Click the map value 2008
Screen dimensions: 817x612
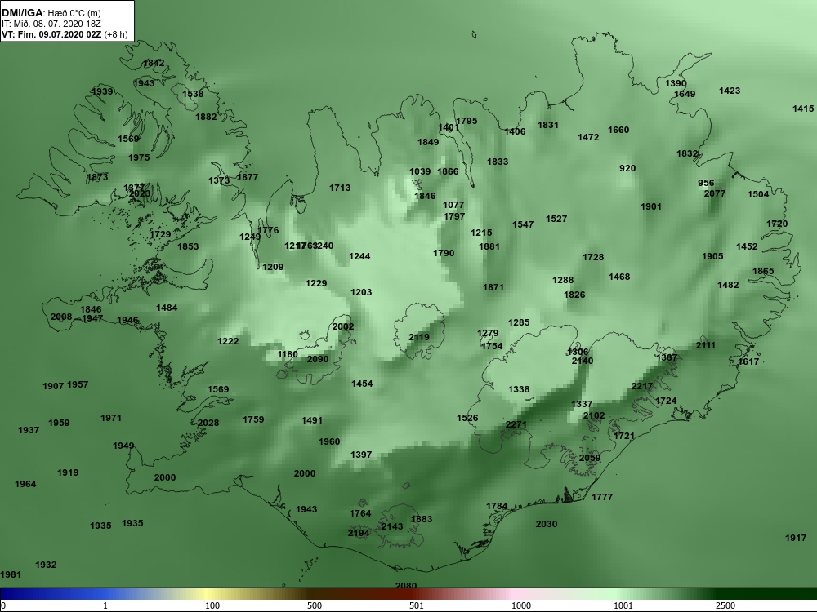tap(61, 317)
